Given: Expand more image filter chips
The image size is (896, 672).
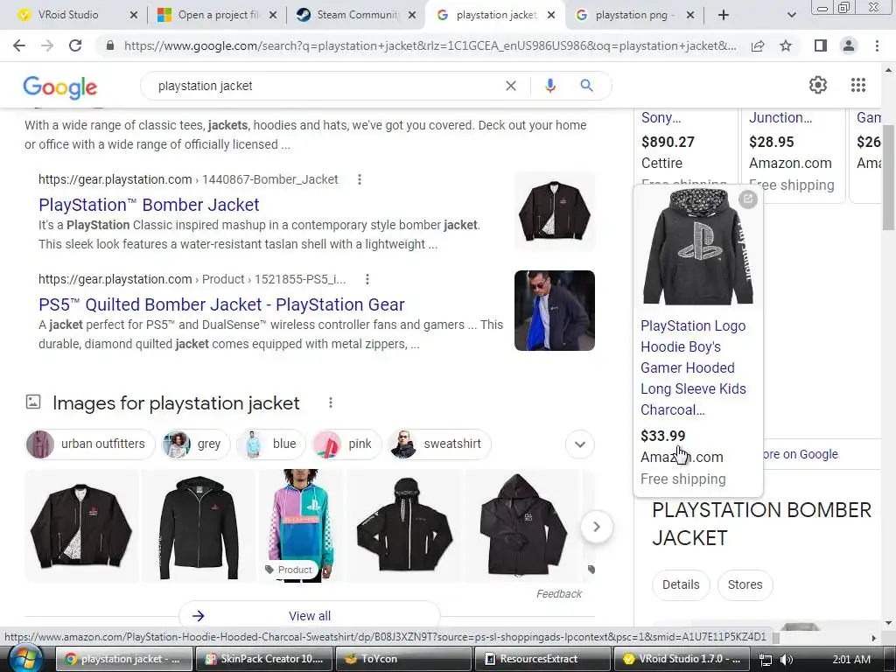Looking at the screenshot, I should [x=580, y=444].
